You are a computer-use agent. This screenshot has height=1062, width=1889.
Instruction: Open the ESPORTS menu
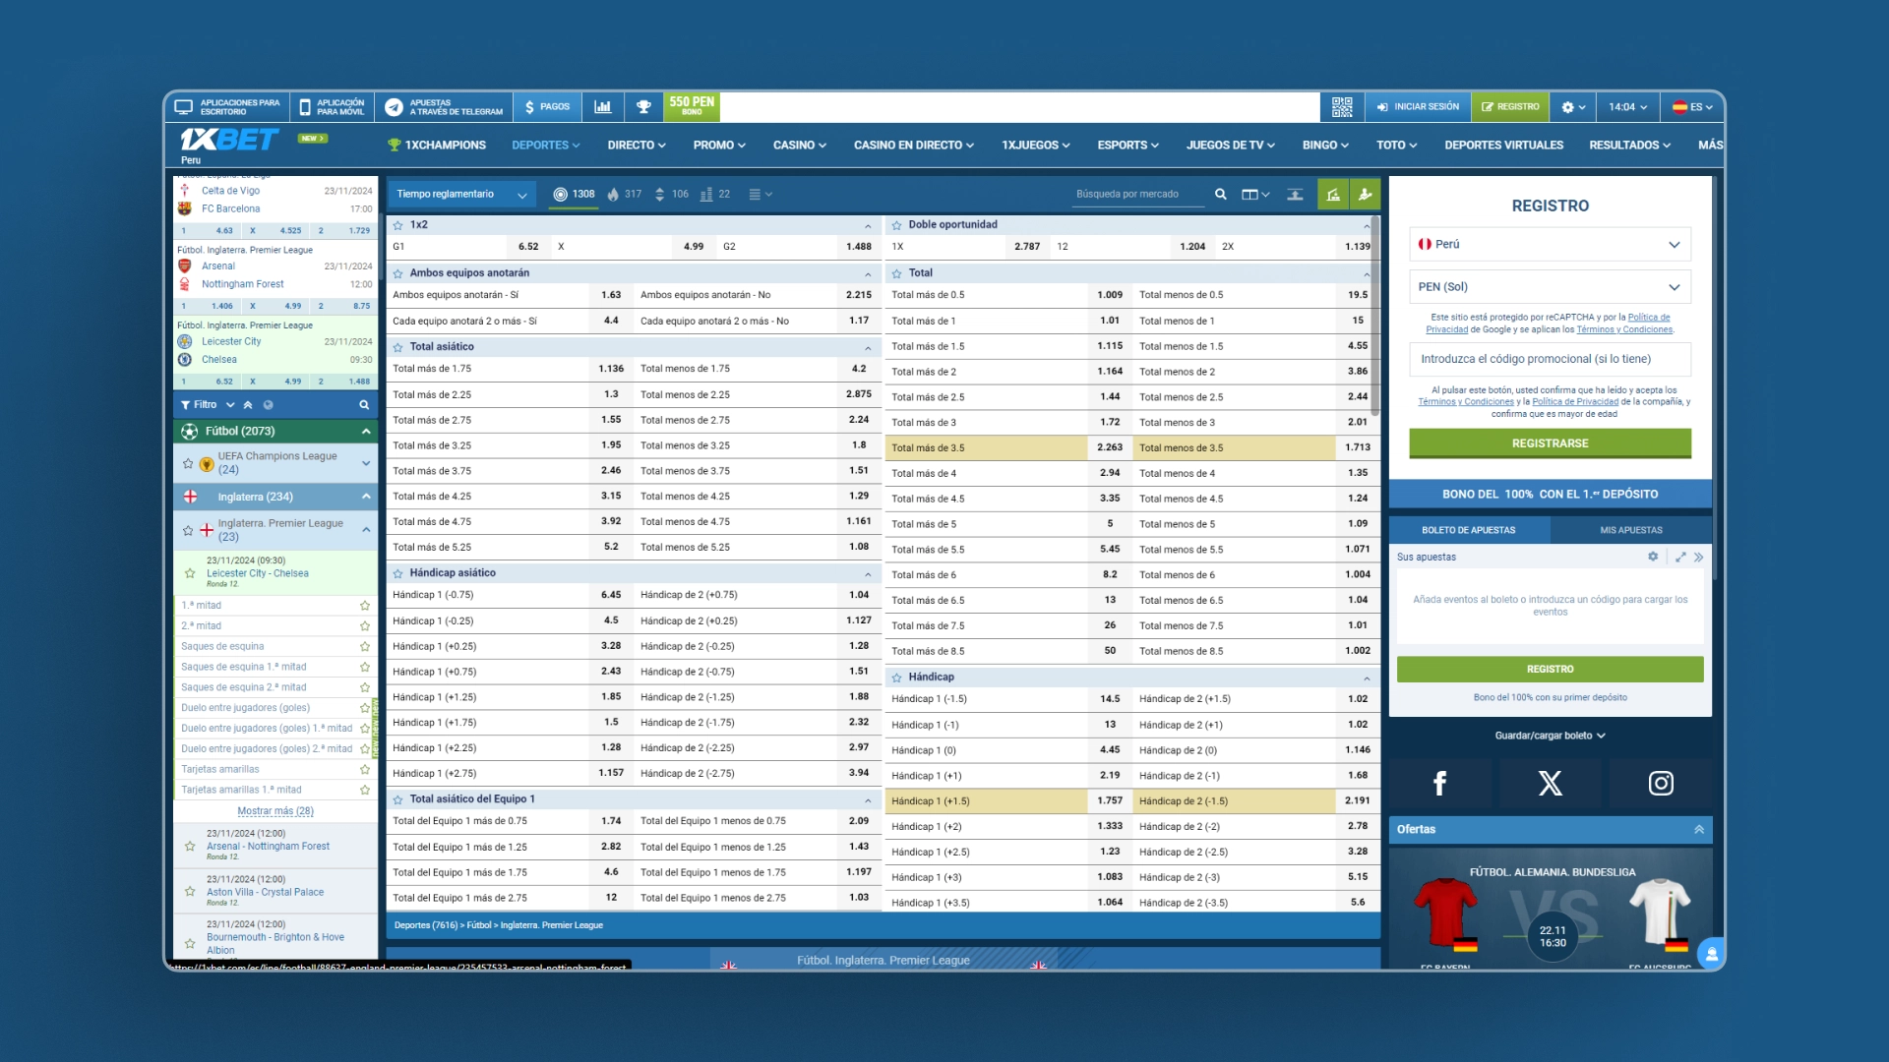[x=1127, y=146]
